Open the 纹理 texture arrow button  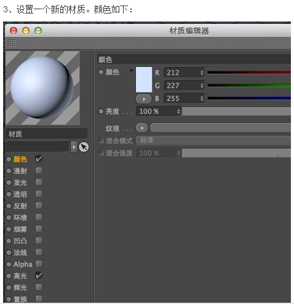[142, 128]
